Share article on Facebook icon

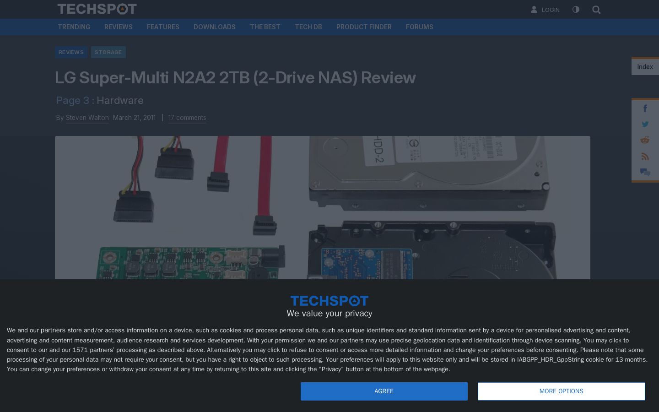click(x=645, y=108)
